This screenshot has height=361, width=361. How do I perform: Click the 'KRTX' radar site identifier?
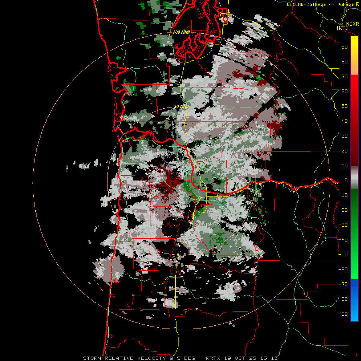point(213,358)
